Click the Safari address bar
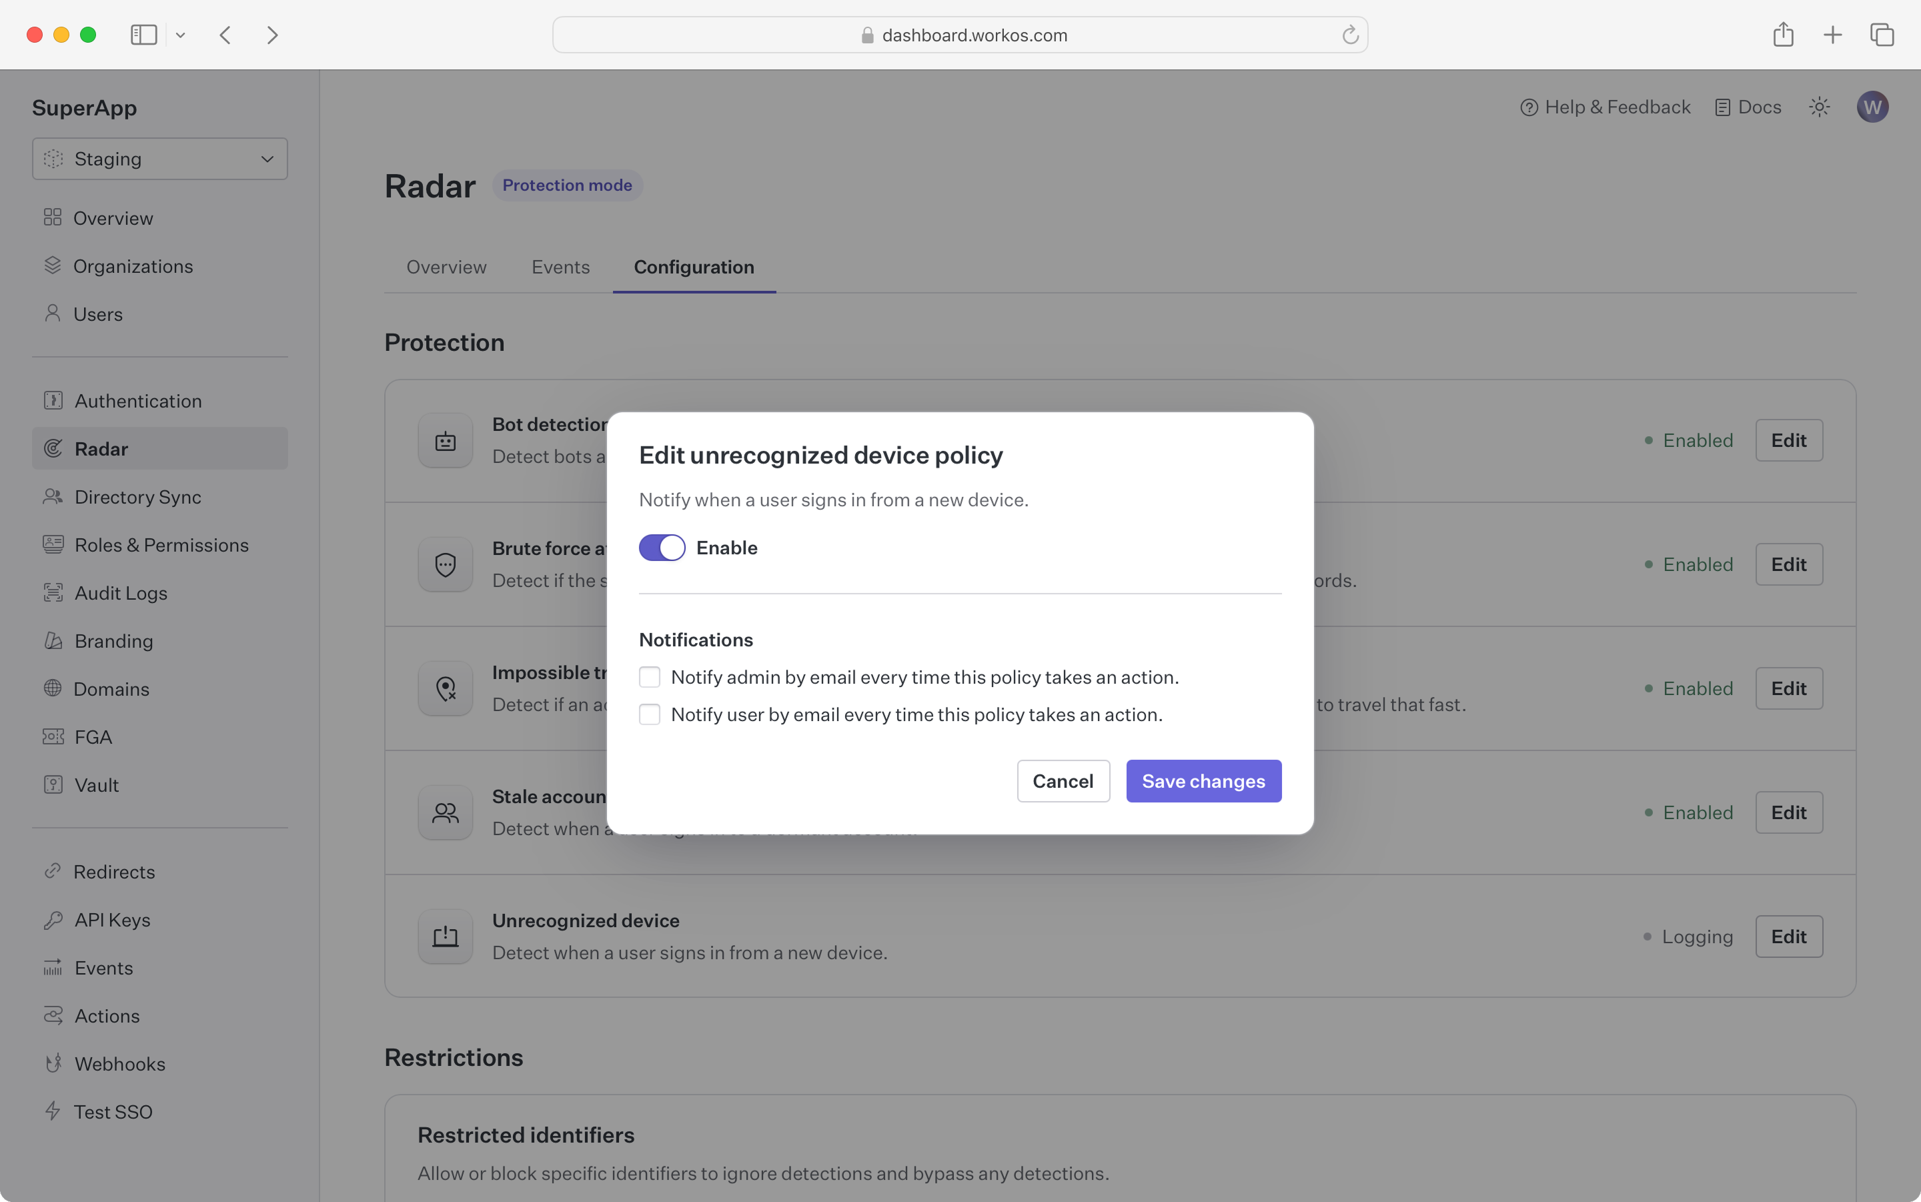The height and width of the screenshot is (1202, 1921). [x=959, y=35]
